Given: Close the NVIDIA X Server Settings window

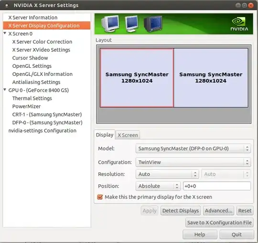Looking at the screenshot, I should 251,5.
